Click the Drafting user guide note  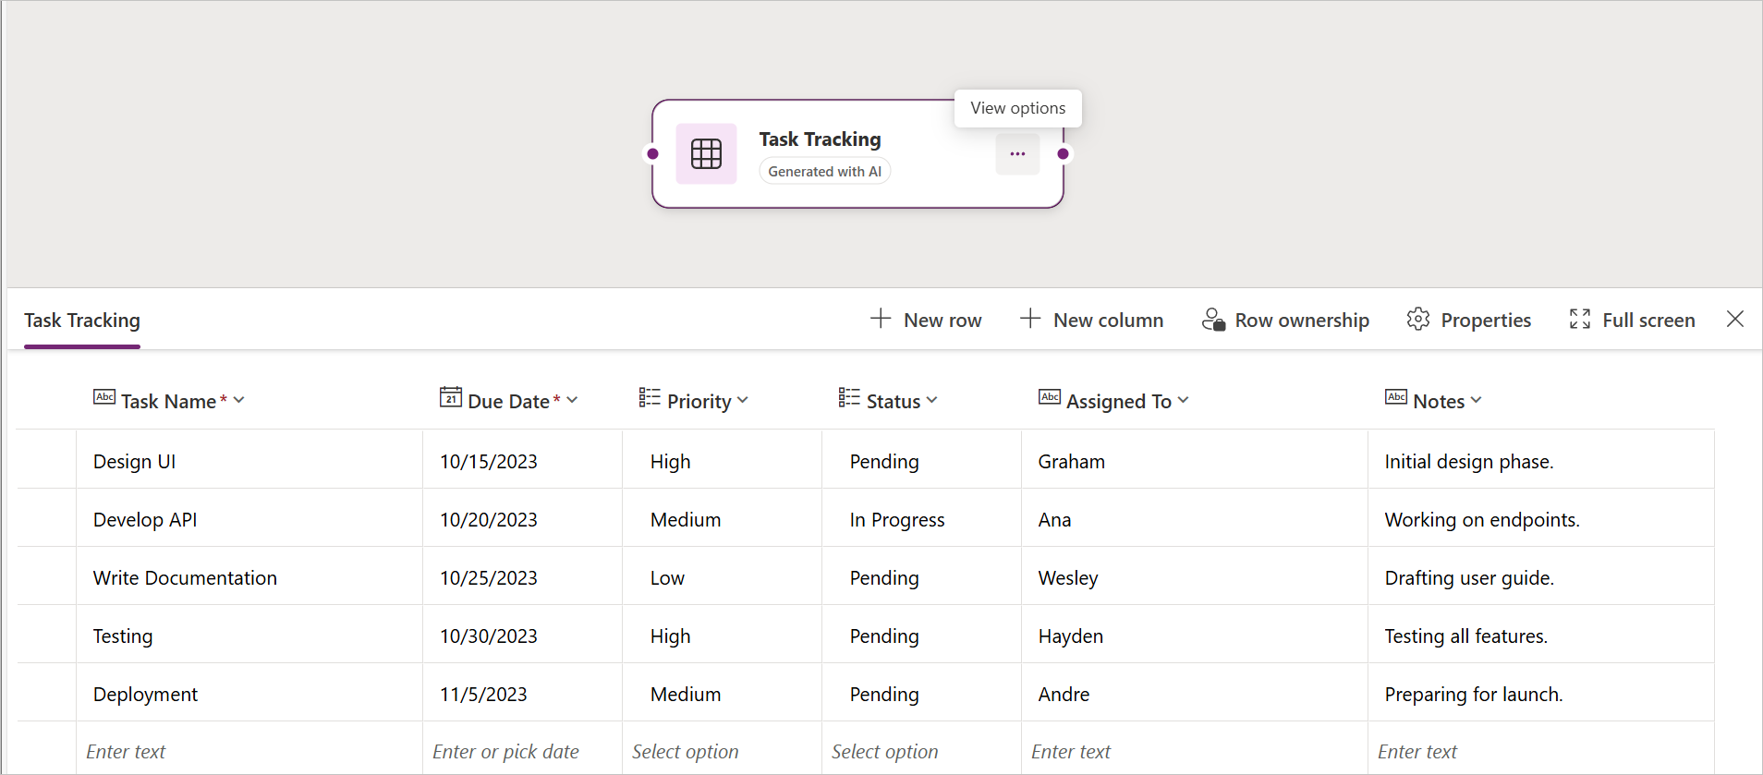click(1541, 577)
